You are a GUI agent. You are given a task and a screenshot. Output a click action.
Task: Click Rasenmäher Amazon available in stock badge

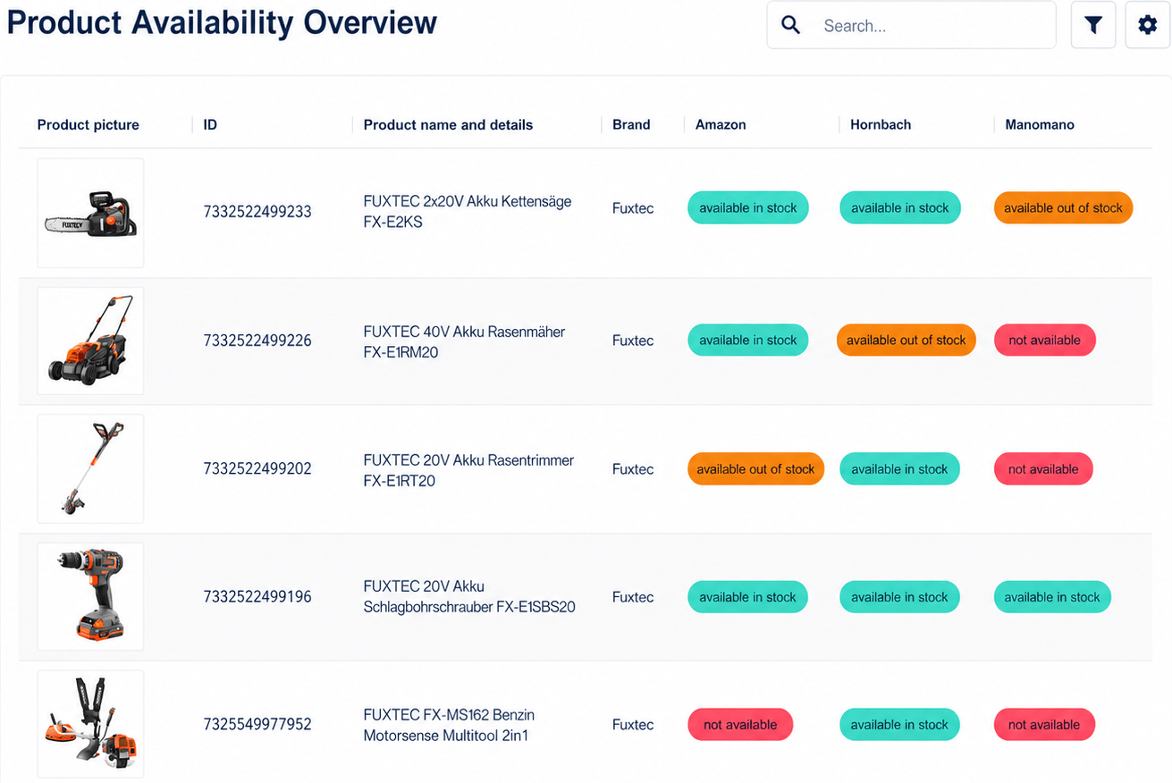748,341
